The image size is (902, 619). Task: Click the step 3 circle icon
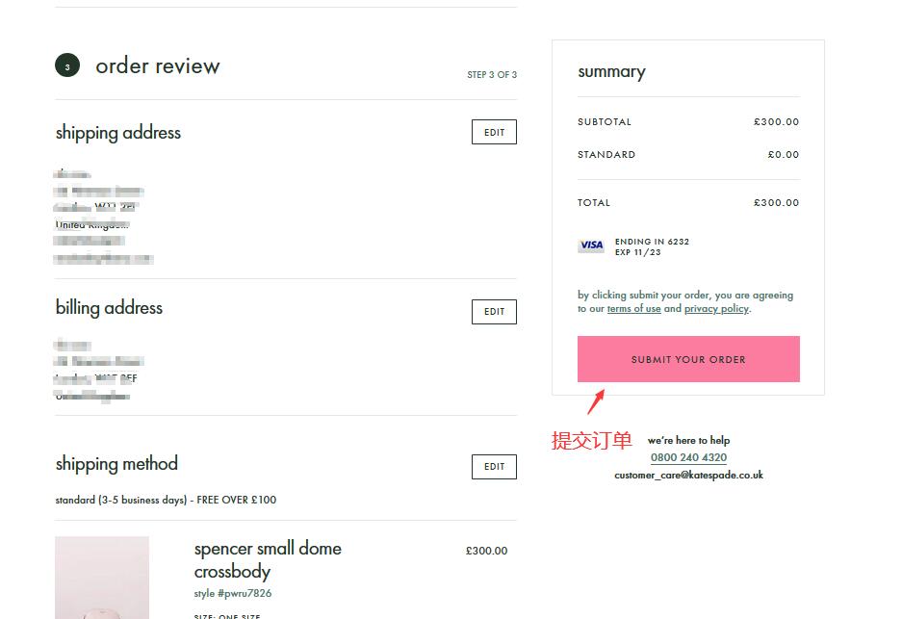pyautogui.click(x=67, y=65)
